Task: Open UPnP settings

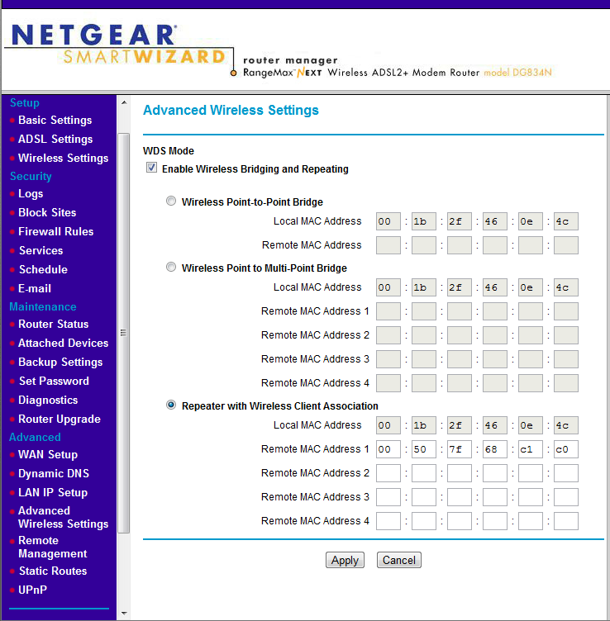Action: (32, 590)
